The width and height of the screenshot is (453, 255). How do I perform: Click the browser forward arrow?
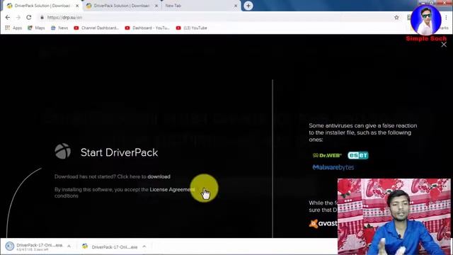point(18,17)
